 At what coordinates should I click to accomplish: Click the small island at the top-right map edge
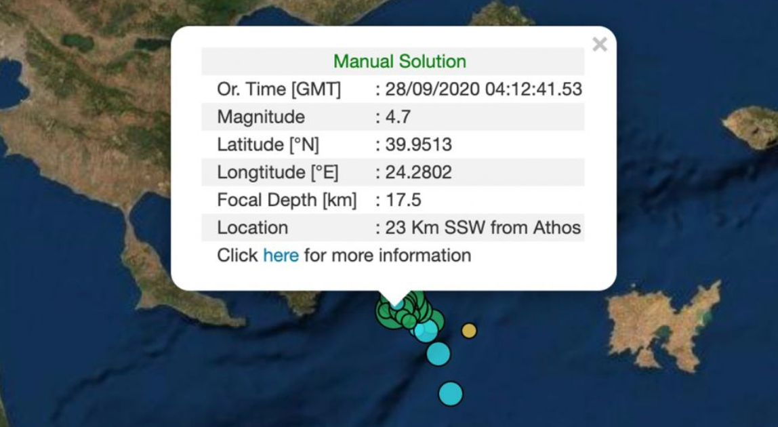click(x=752, y=127)
